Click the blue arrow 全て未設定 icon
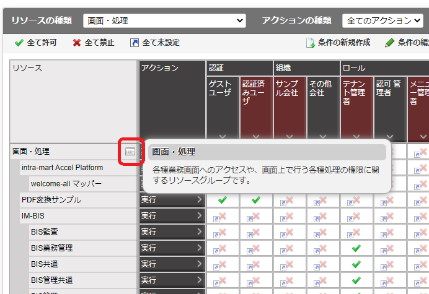The width and height of the screenshot is (429, 294). (135, 43)
